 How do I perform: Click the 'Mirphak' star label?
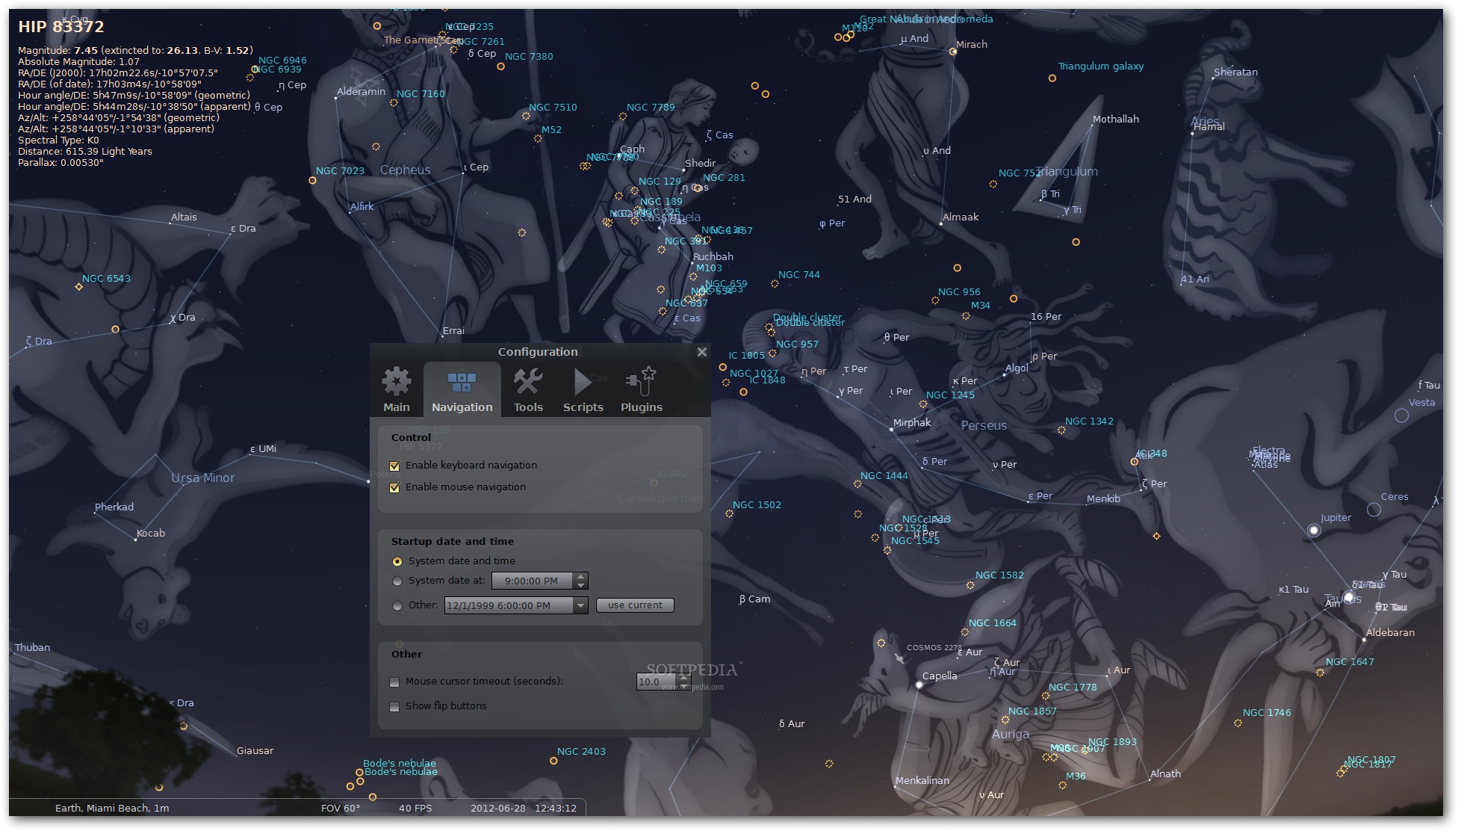click(x=912, y=423)
